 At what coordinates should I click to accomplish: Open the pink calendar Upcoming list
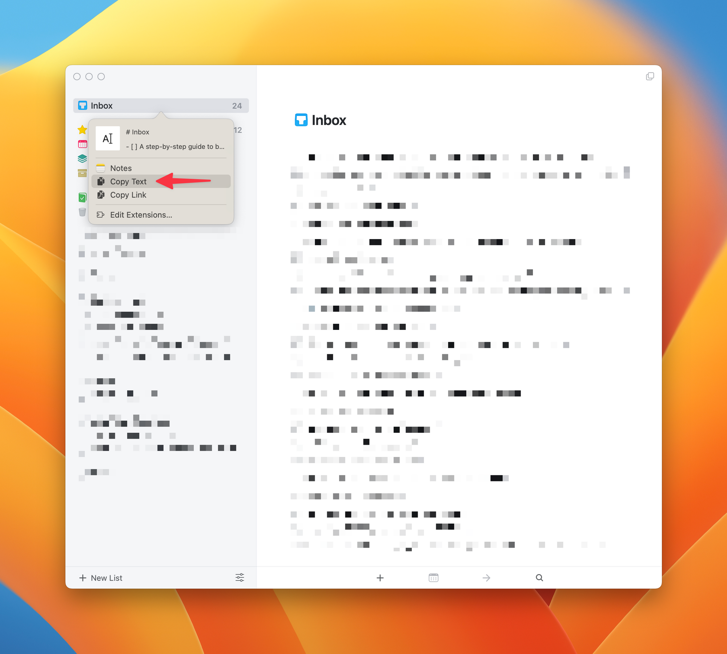point(83,144)
